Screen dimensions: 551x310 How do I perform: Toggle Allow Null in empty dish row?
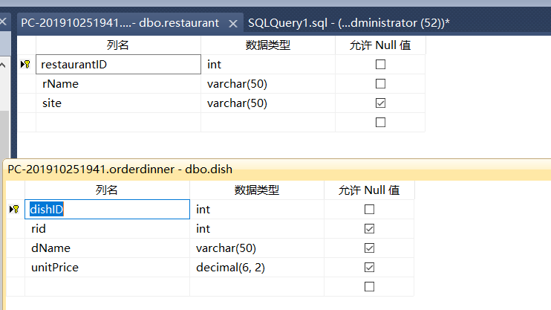click(x=369, y=287)
